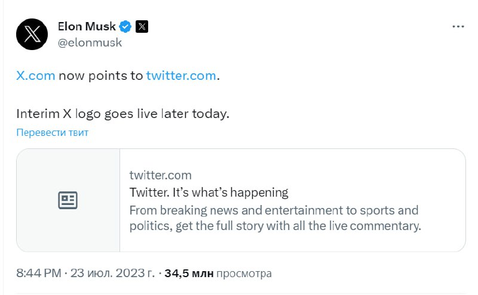The width and height of the screenshot is (478, 295).
Task: Click the "now points to" tweet text
Action: click(100, 76)
